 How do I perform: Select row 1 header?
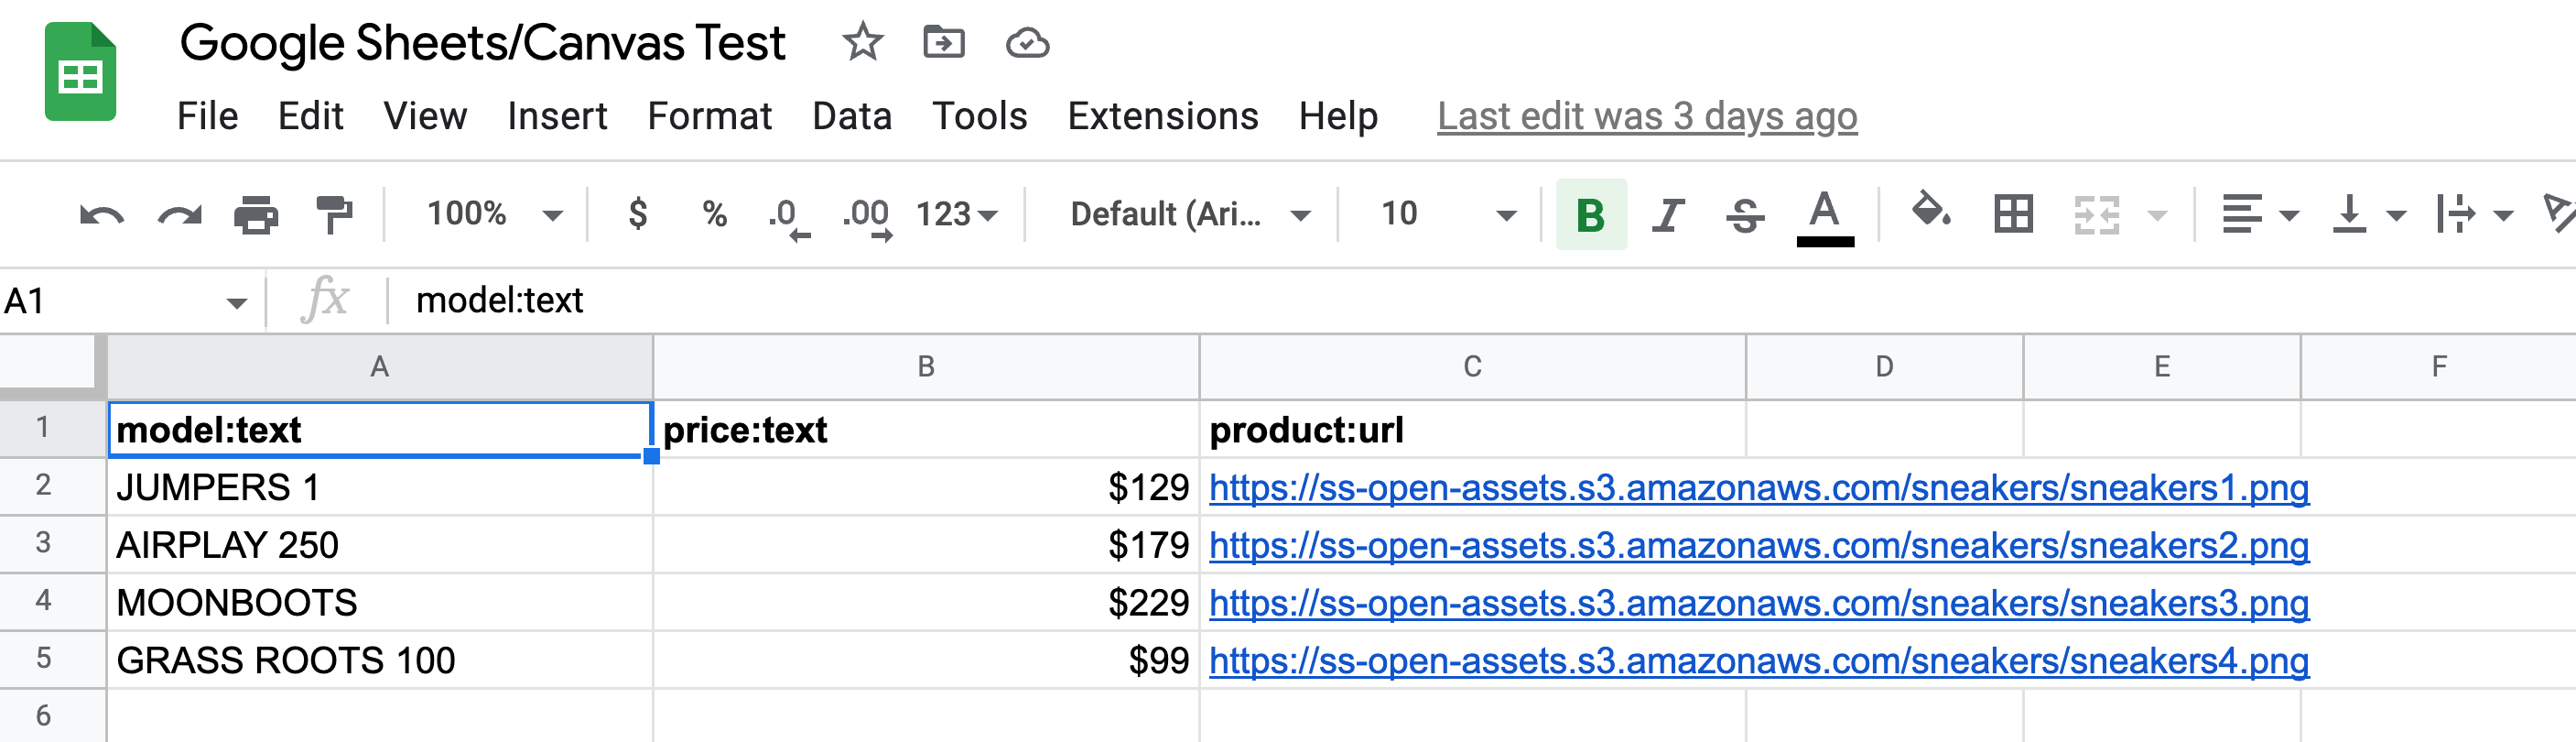(x=52, y=429)
